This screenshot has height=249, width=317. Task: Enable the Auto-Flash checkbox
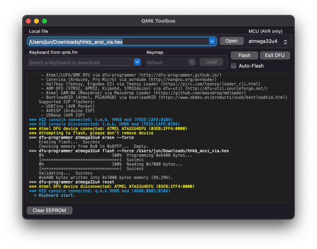point(234,66)
